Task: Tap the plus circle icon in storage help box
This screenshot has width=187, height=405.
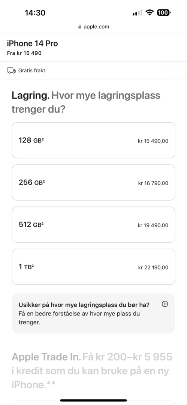Action: click(165, 304)
